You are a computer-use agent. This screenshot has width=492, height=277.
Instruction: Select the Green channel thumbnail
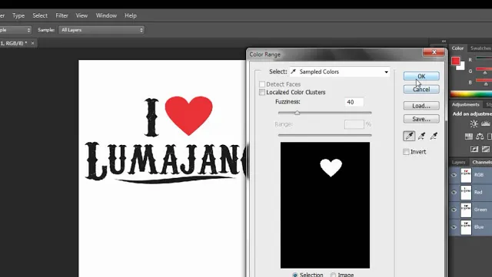click(x=466, y=209)
